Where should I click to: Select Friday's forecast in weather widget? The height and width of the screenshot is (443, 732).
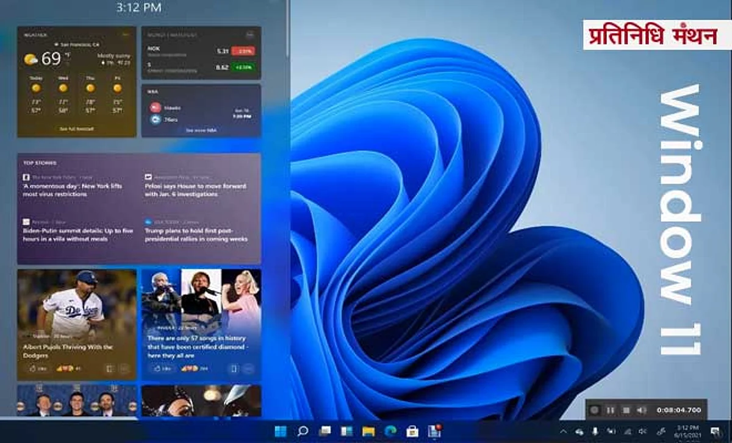click(x=117, y=96)
